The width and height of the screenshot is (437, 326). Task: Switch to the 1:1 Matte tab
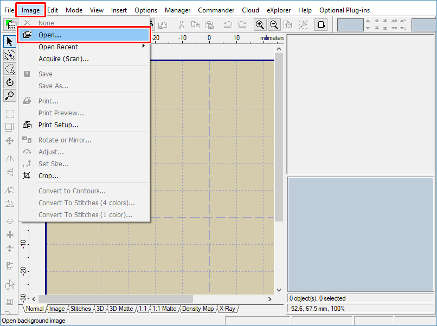tap(164, 309)
